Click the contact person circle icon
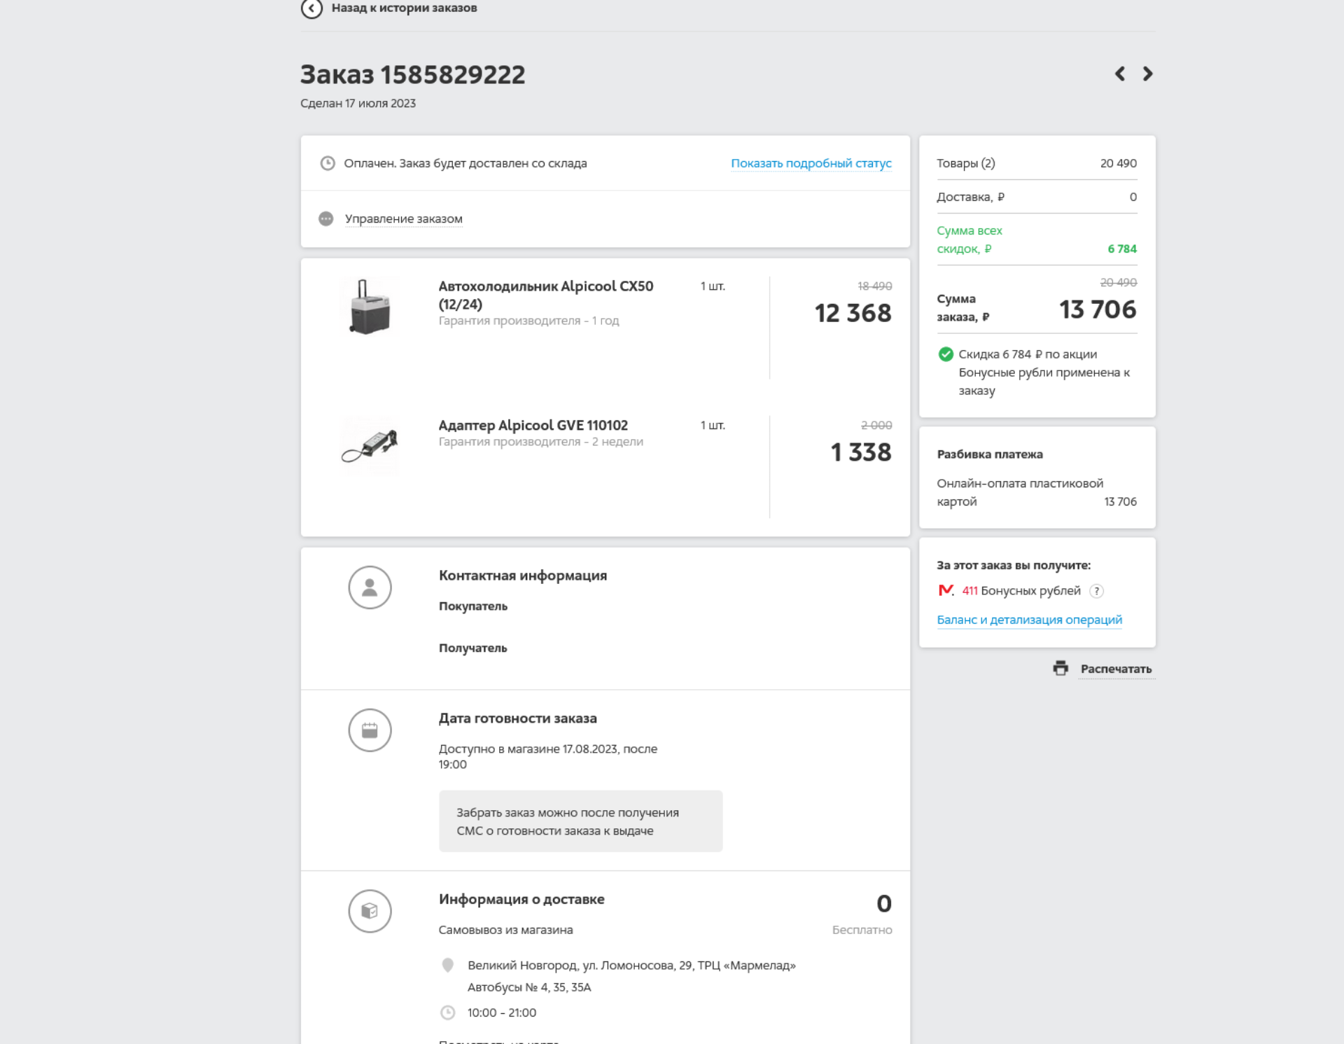Image resolution: width=1344 pixels, height=1044 pixels. tap(370, 587)
